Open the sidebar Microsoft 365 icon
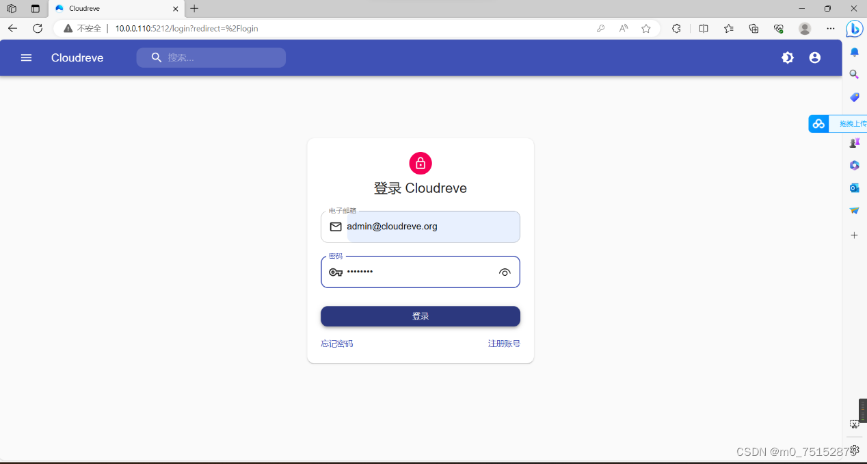This screenshot has height=464, width=867. pos(854,165)
